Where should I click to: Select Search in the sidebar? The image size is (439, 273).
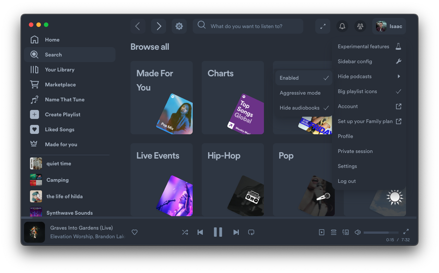[70, 55]
